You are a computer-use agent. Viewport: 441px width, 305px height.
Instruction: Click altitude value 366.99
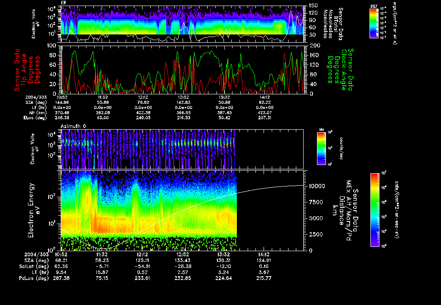[183, 113]
